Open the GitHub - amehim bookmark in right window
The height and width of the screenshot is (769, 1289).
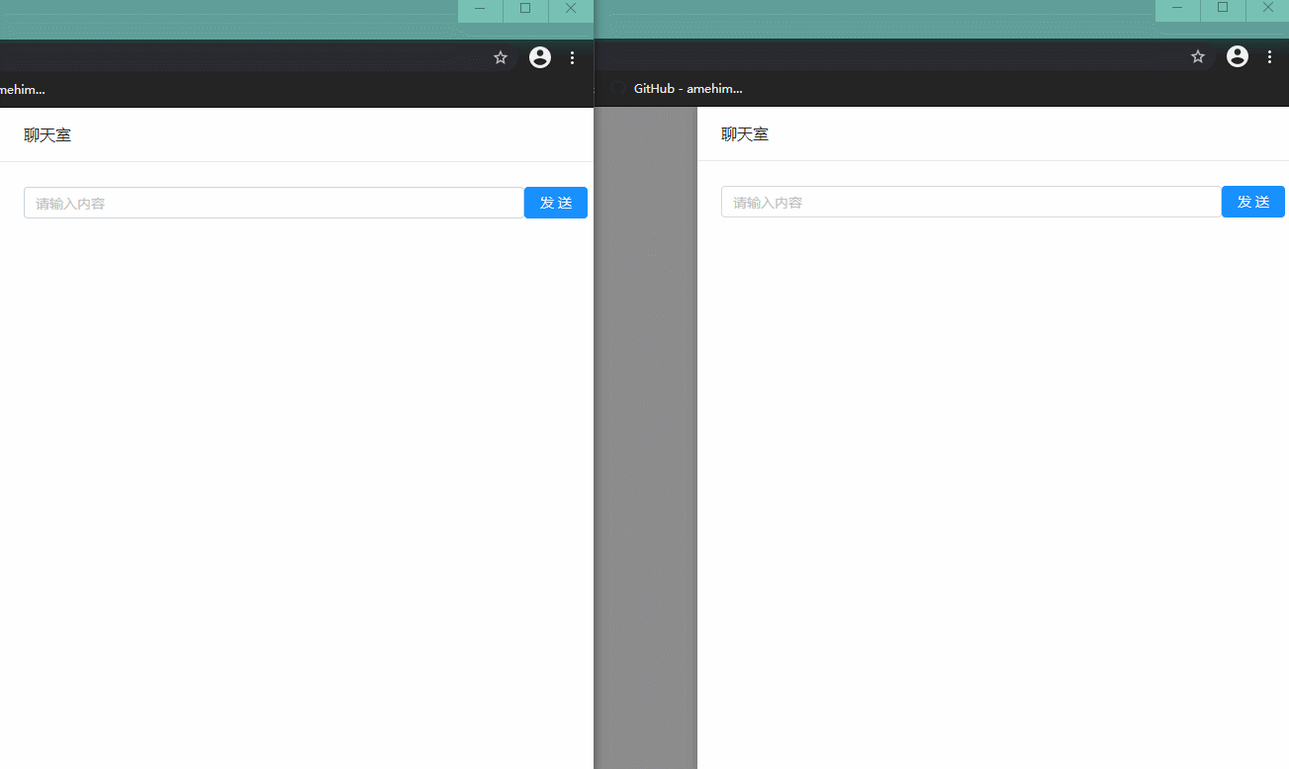click(x=687, y=89)
